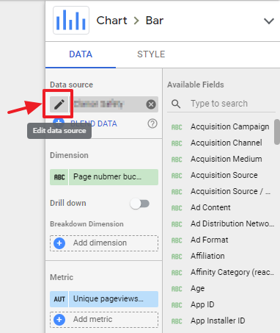The image size is (280, 333).
Task: Click the Edit data source pencil icon
Action: [x=59, y=104]
